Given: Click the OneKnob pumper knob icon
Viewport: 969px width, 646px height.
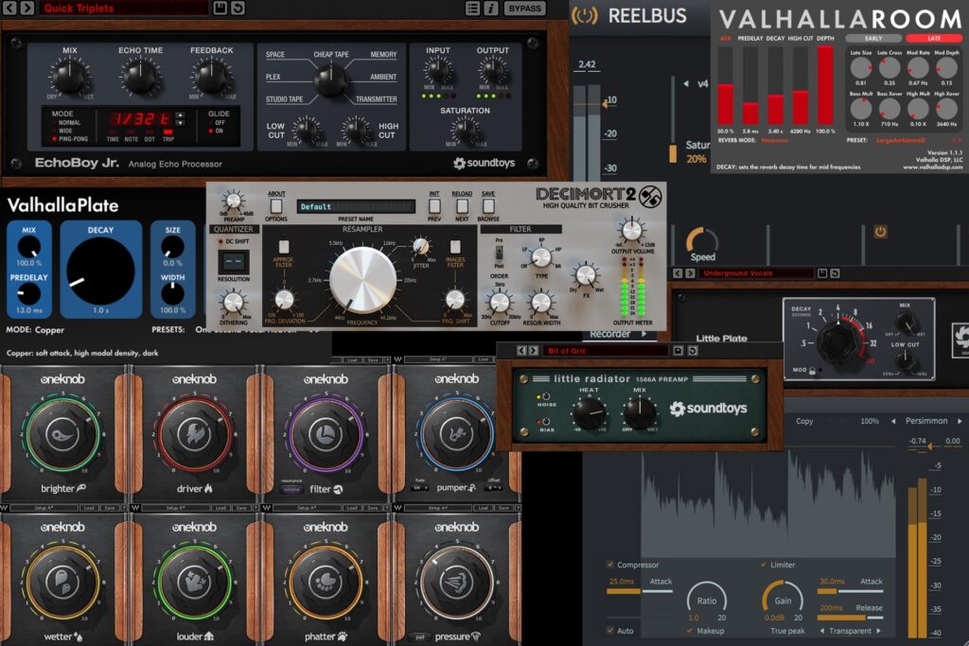Looking at the screenshot, I should click(x=457, y=434).
